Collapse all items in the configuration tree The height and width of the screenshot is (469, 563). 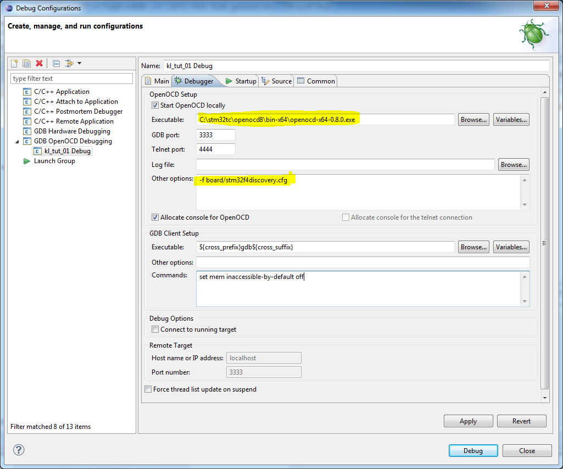click(x=56, y=63)
